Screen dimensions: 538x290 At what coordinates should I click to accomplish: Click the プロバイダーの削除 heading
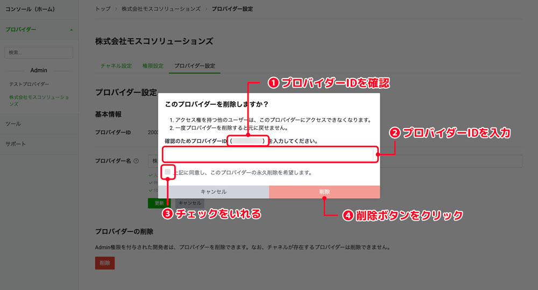tap(124, 232)
